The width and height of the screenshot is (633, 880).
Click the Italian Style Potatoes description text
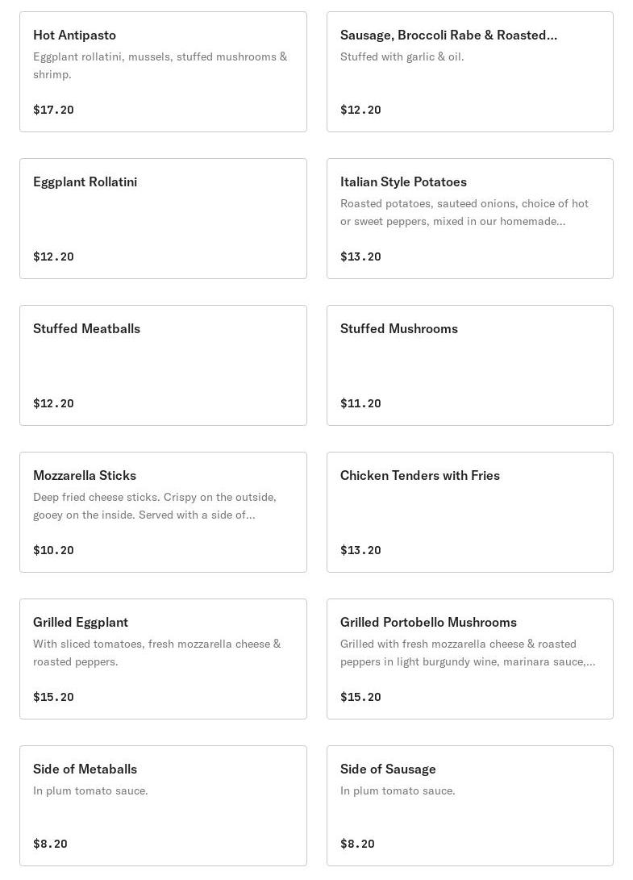pos(464,212)
